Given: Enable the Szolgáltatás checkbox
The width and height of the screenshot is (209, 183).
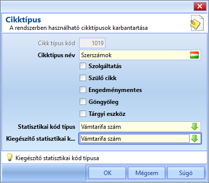Looking at the screenshot, I should (83, 66).
